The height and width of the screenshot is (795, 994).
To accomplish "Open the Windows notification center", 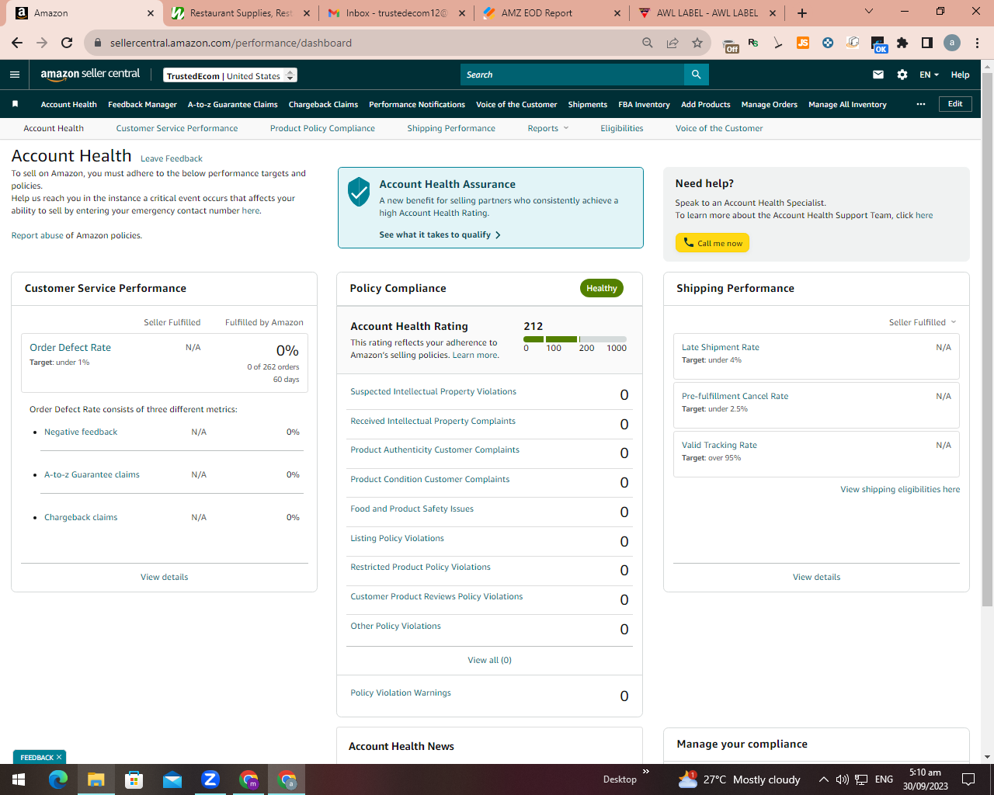I will (x=968, y=779).
